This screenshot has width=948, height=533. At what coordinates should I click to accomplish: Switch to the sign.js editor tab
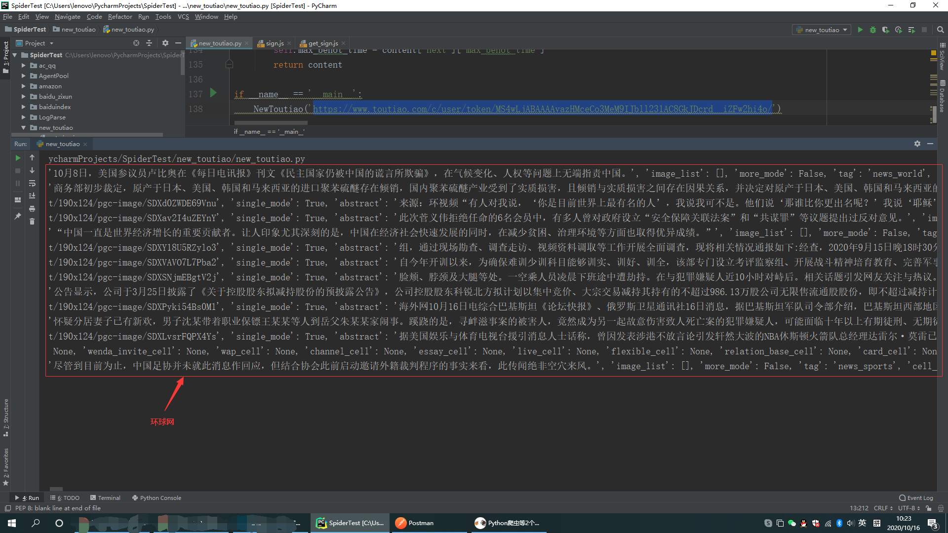275,43
